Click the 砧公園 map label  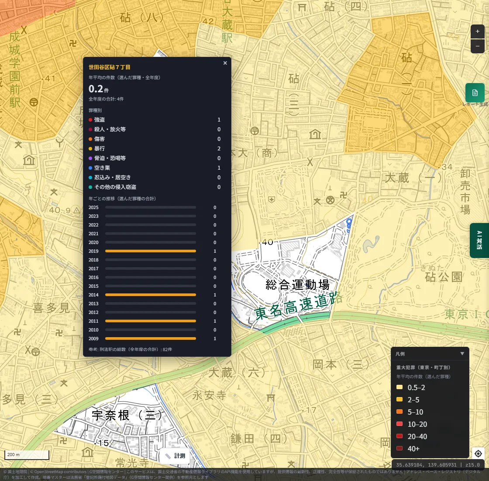click(x=444, y=276)
